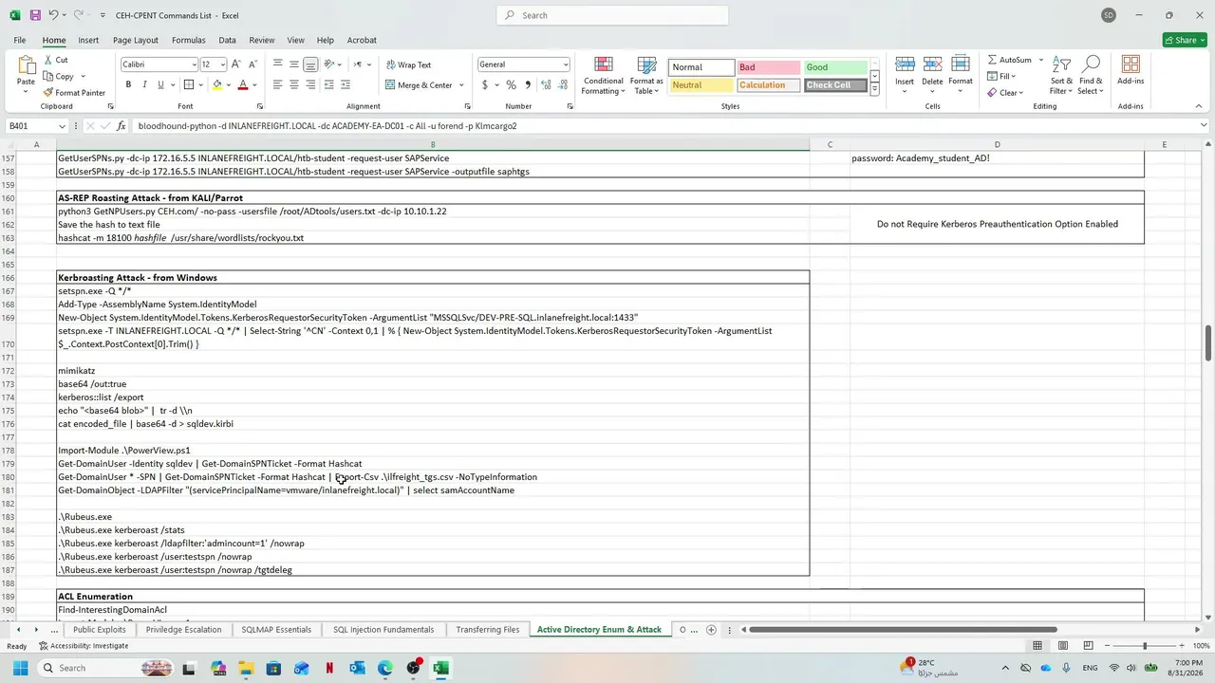Save the workbook from the title bar
Image resolution: width=1215 pixels, height=683 pixels.
pos(35,15)
